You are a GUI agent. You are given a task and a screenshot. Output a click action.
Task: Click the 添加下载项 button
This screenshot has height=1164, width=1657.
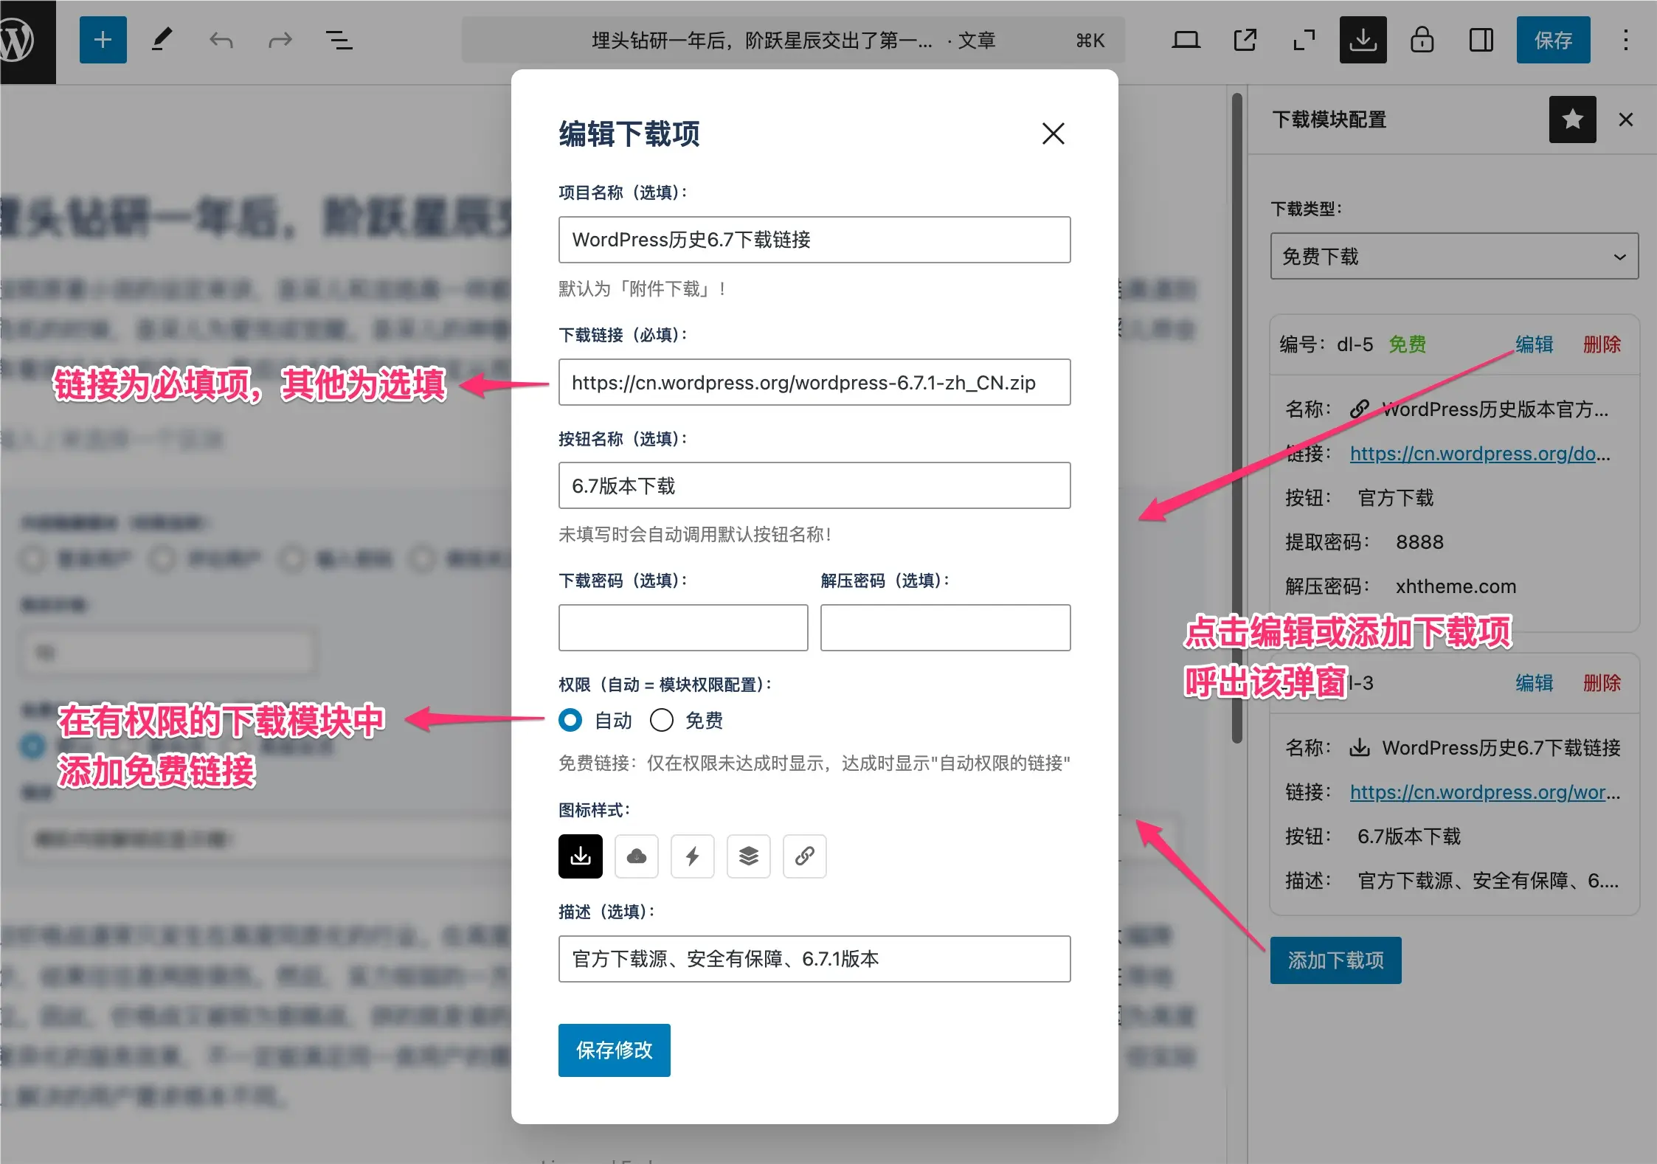click(x=1335, y=960)
